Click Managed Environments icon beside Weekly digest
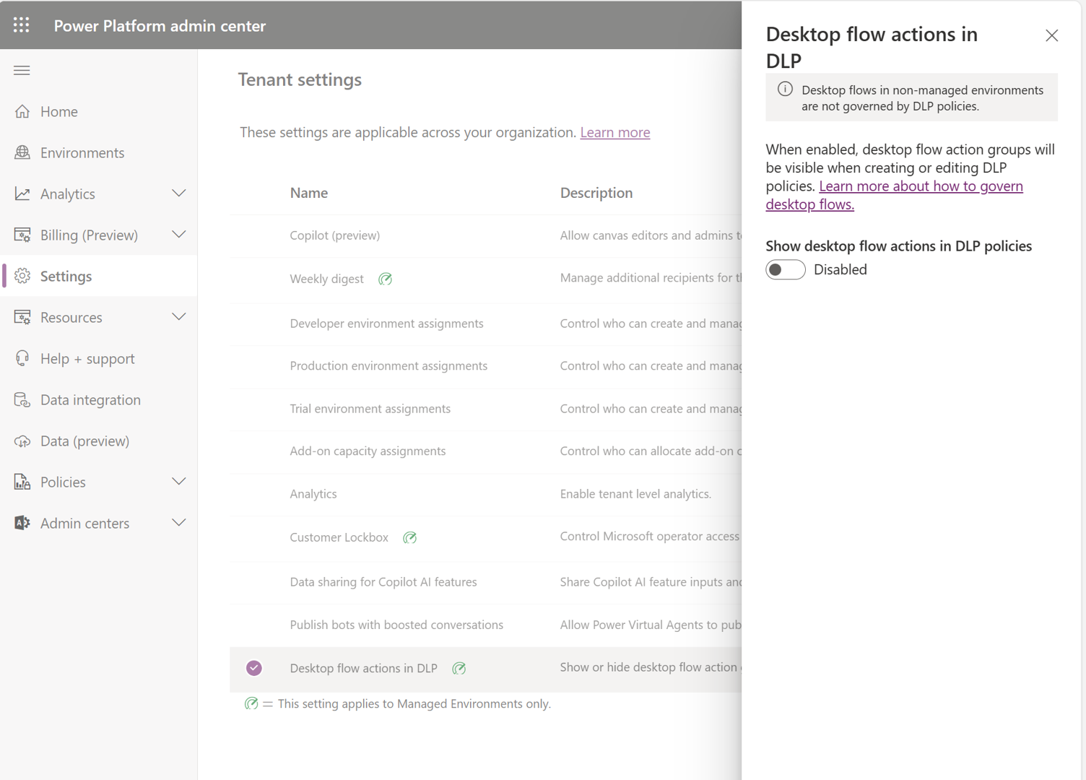Viewport: 1086px width, 780px height. tap(385, 278)
